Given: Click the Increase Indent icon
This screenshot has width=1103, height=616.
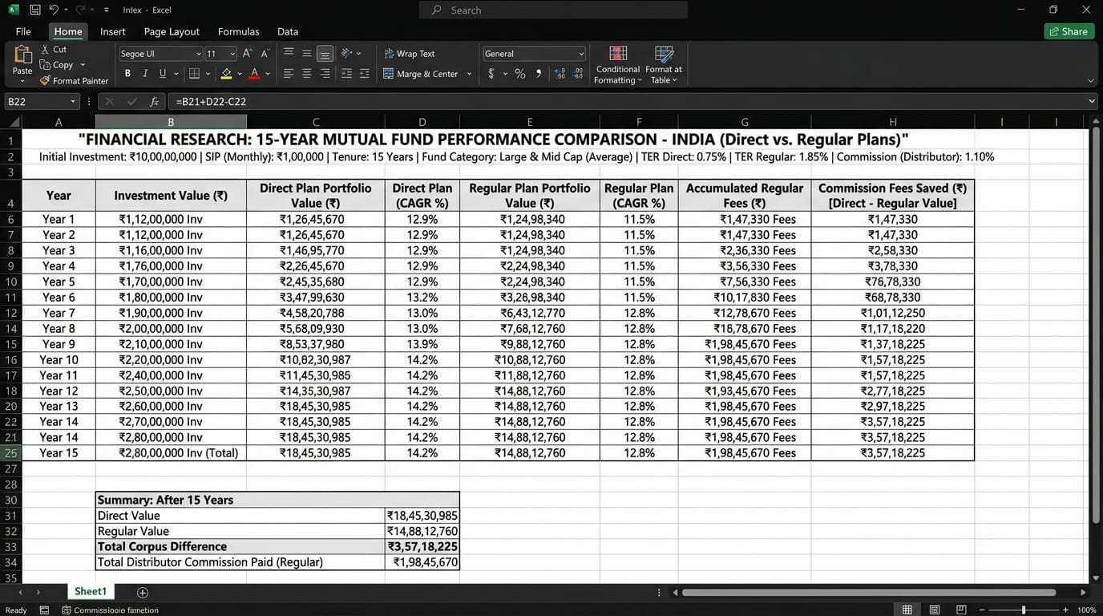Looking at the screenshot, I should [365, 74].
